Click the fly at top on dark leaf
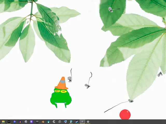 [x=111, y=10]
